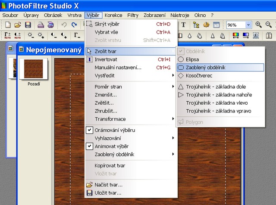Image resolution: width=276 pixels, height=205 pixels.
Task: Choose Trojúhelník - základna vpravo
Action: (220, 111)
